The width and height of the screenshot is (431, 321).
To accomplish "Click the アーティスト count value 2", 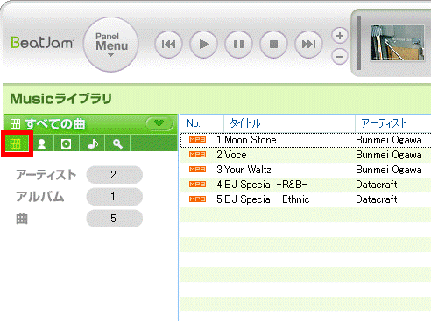I will 114,175.
